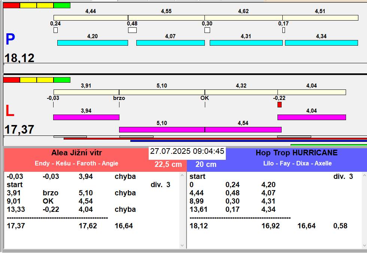Click the beige segment labeled 3,91

87,92
